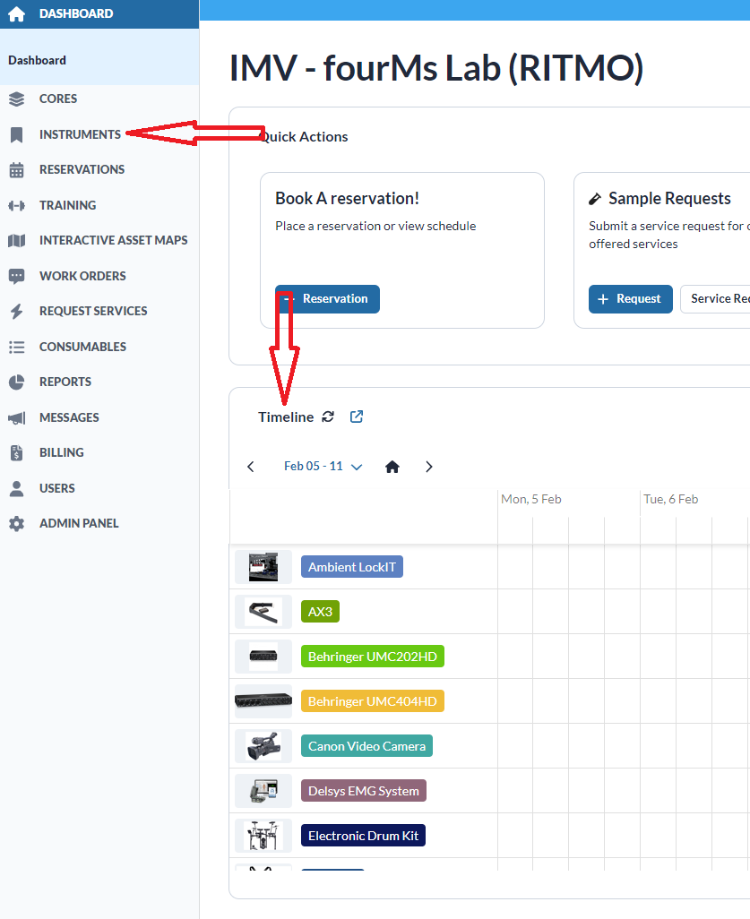Click the Timeline refresh icon

328,417
